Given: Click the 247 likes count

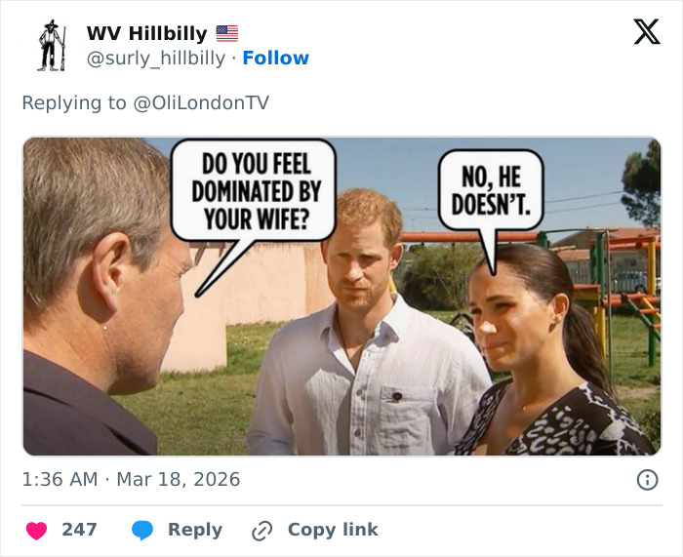Looking at the screenshot, I should [x=79, y=530].
